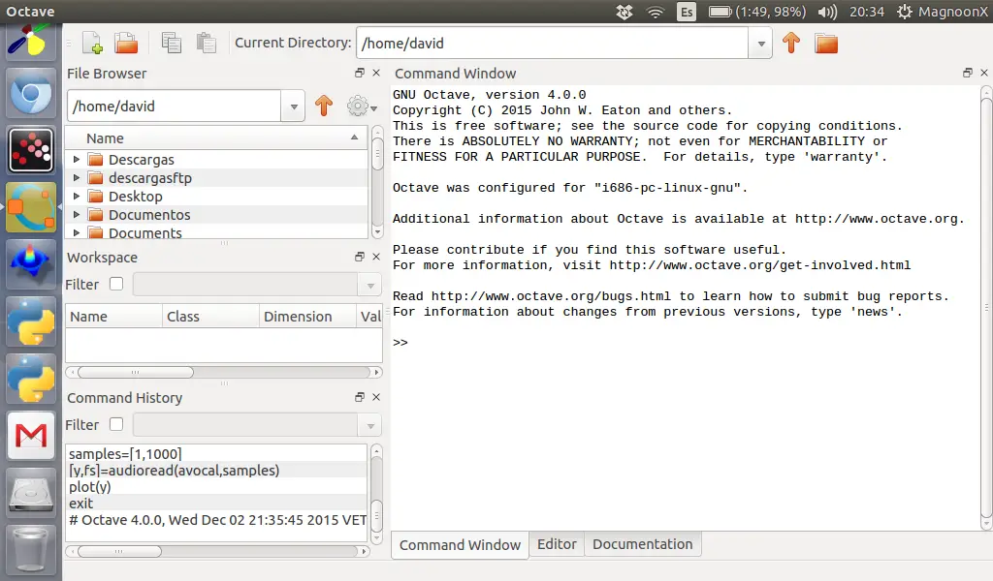Switch to the Documentation tab

(x=642, y=544)
